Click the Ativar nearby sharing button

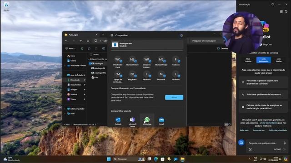click(174, 97)
